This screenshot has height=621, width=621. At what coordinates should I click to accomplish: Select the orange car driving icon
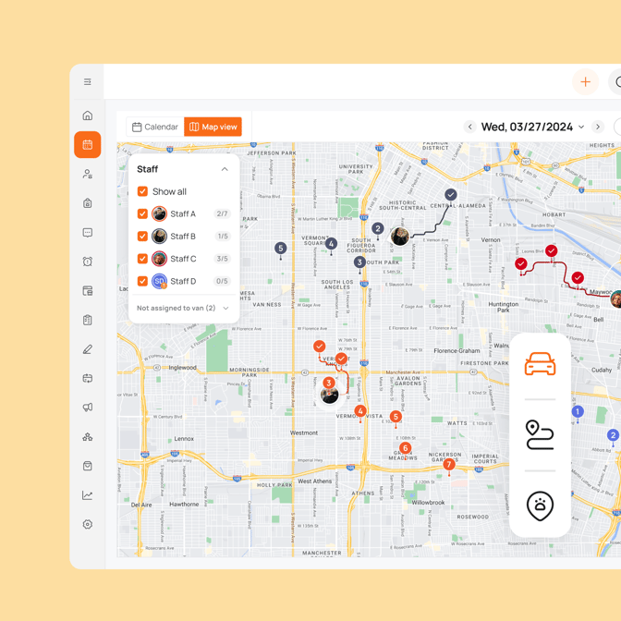point(541,363)
